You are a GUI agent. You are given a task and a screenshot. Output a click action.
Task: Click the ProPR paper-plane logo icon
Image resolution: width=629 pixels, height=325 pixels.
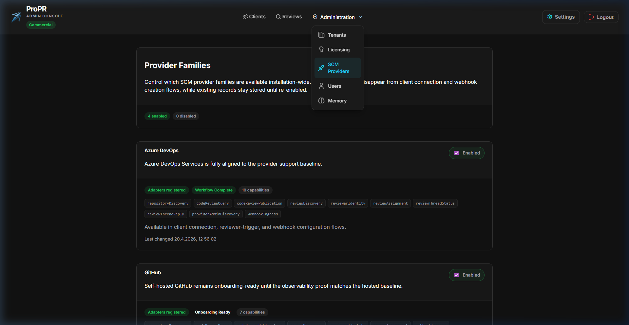point(16,17)
